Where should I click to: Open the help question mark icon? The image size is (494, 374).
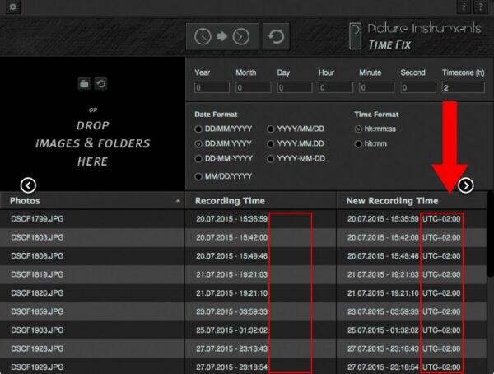(x=481, y=7)
